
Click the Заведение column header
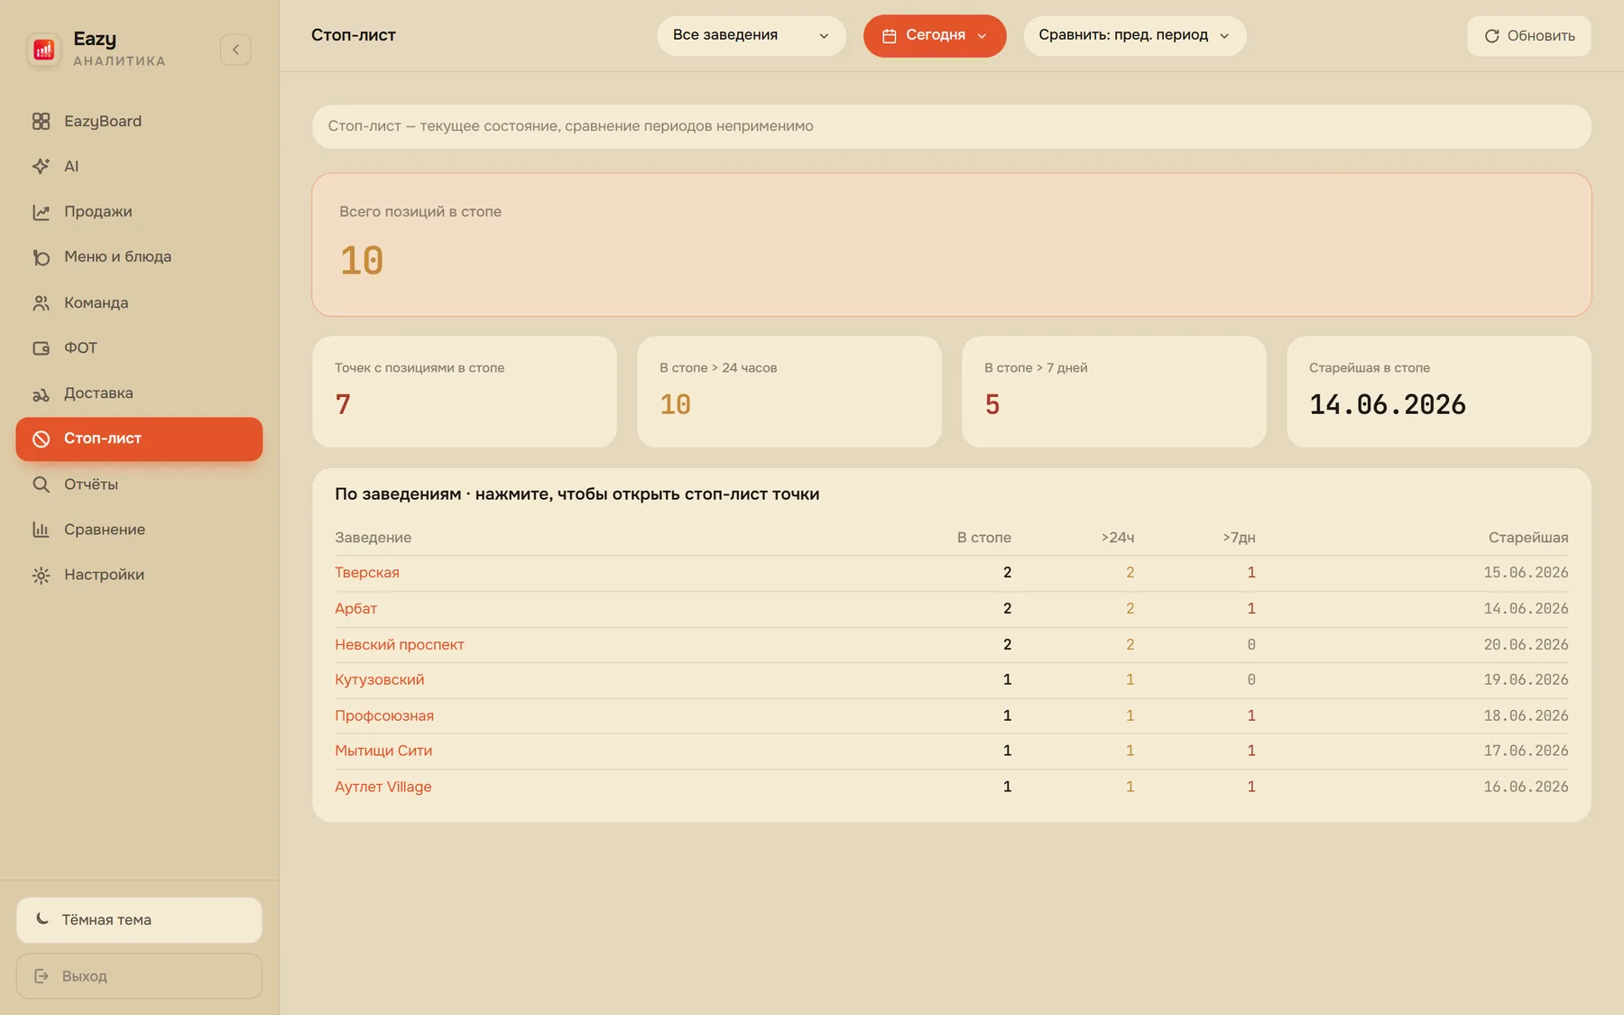373,538
